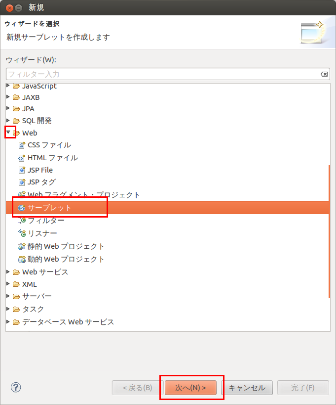This screenshot has width=336, height=405.
Task: Click the 動的 Web プロジェクト icon
Action: pyautogui.click(x=21, y=259)
